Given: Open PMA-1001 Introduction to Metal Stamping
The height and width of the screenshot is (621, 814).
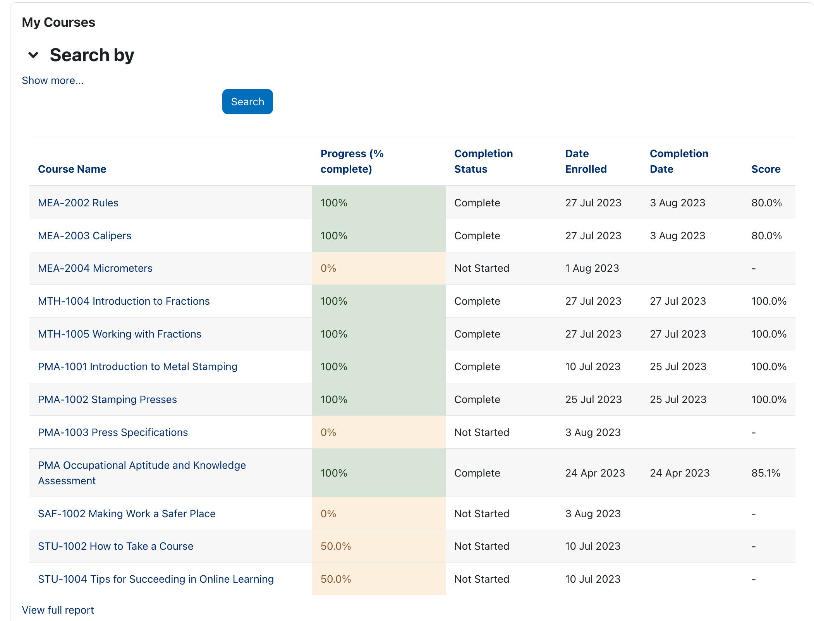Looking at the screenshot, I should (x=137, y=367).
